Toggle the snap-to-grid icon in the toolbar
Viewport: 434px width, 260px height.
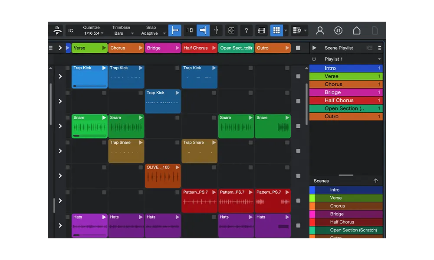[175, 30]
